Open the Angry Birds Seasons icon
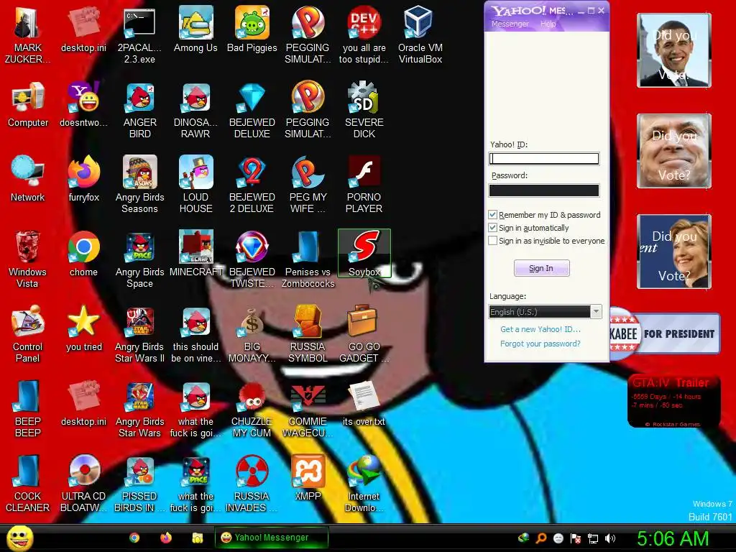Image resolution: width=736 pixels, height=552 pixels. (x=140, y=184)
